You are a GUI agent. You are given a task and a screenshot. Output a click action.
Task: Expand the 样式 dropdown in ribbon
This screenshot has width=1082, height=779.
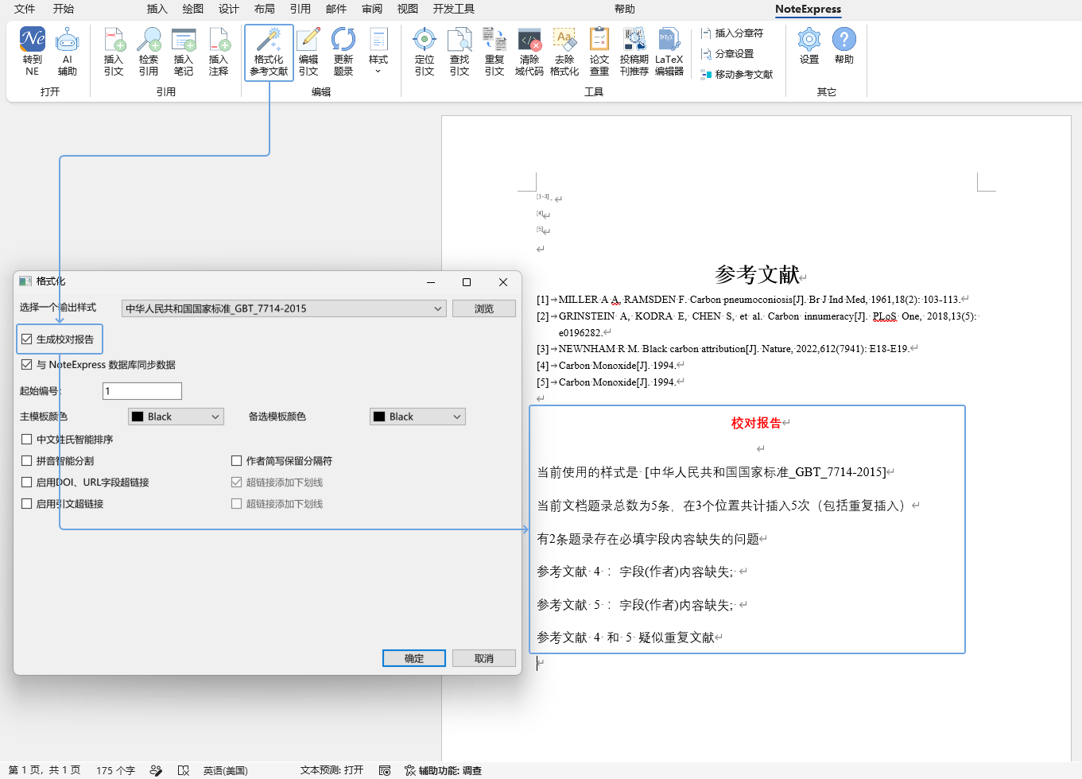coord(378,52)
